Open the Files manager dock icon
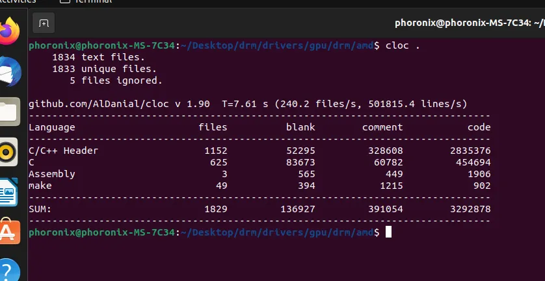Image resolution: width=545 pixels, height=281 pixels. click(10, 112)
